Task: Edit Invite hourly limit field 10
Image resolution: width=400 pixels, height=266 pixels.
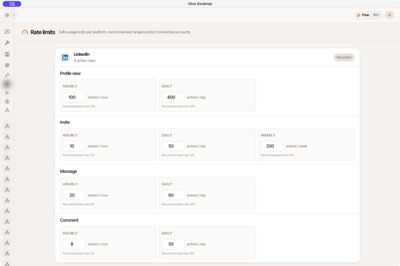Action: click(74, 146)
